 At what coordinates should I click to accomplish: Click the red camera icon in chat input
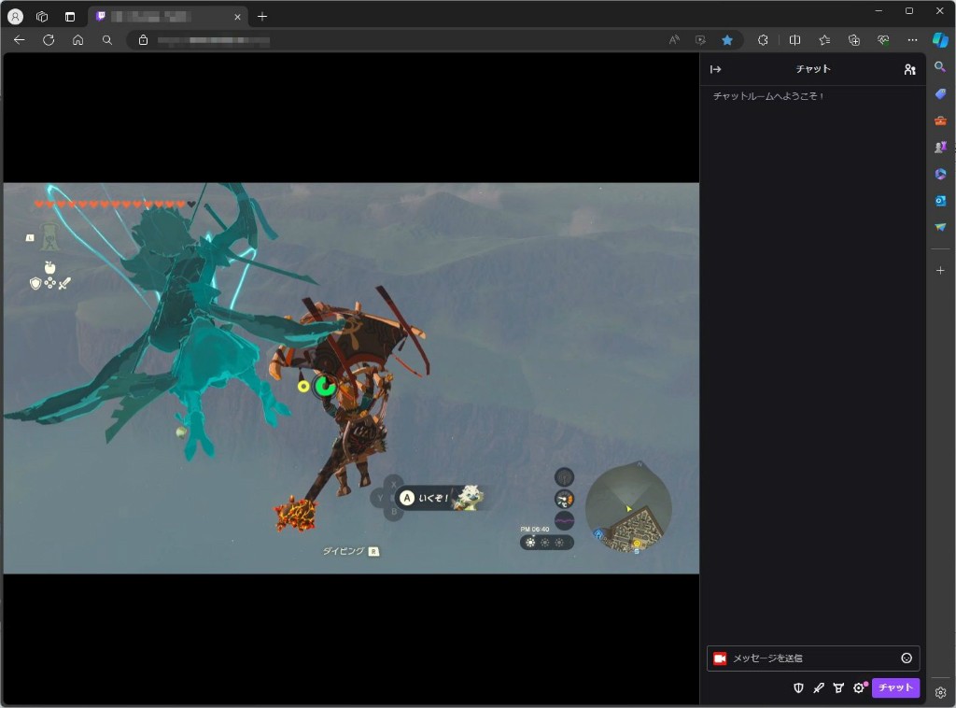coord(720,658)
